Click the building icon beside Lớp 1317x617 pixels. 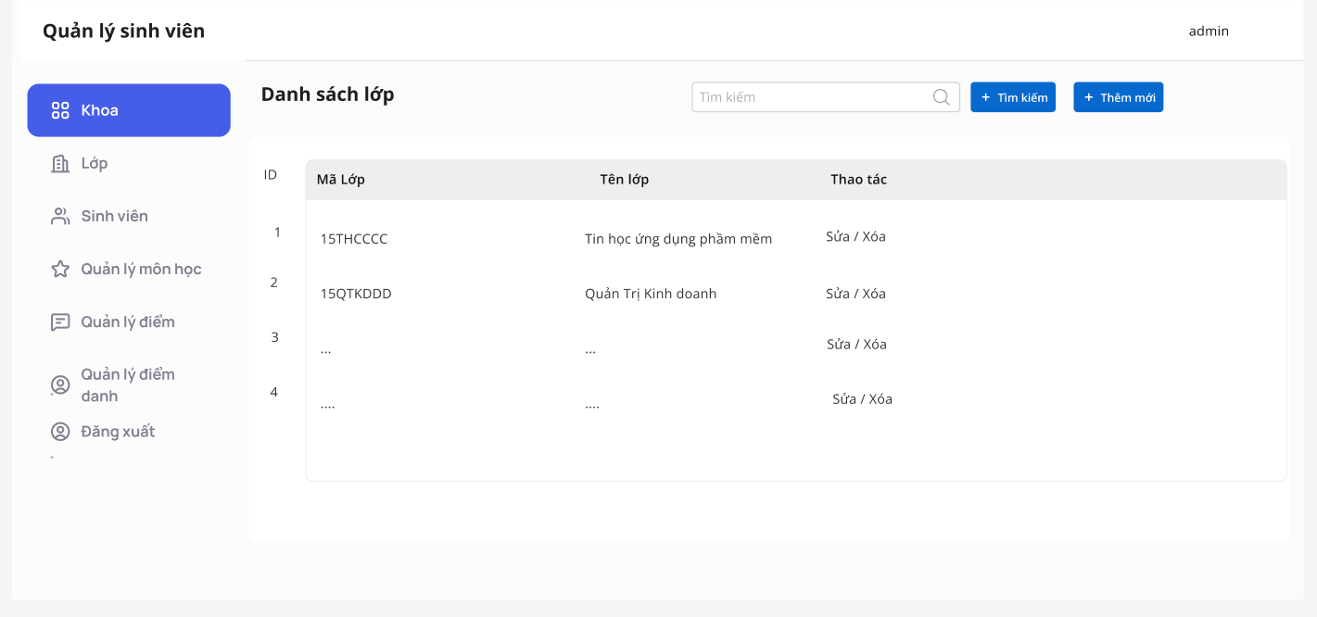pyautogui.click(x=60, y=164)
